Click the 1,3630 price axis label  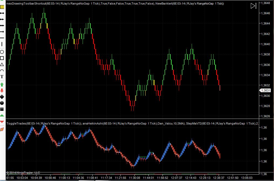(265, 96)
